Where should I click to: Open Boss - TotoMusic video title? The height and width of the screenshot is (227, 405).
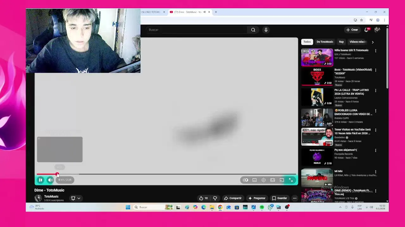[353, 71]
